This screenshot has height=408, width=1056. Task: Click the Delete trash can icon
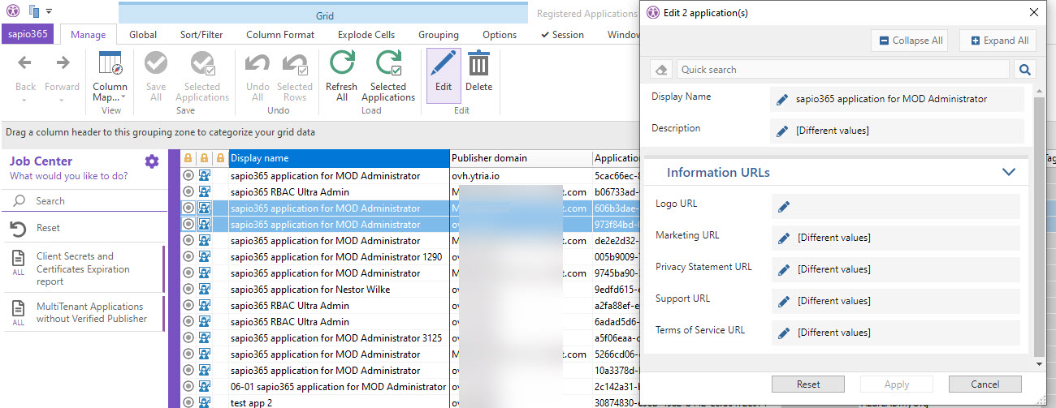[x=478, y=63]
